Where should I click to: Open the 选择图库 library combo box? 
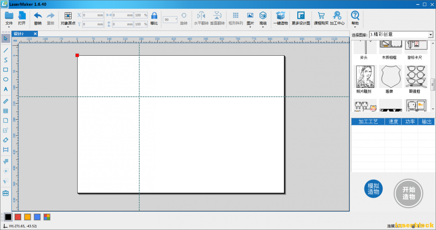pos(401,34)
